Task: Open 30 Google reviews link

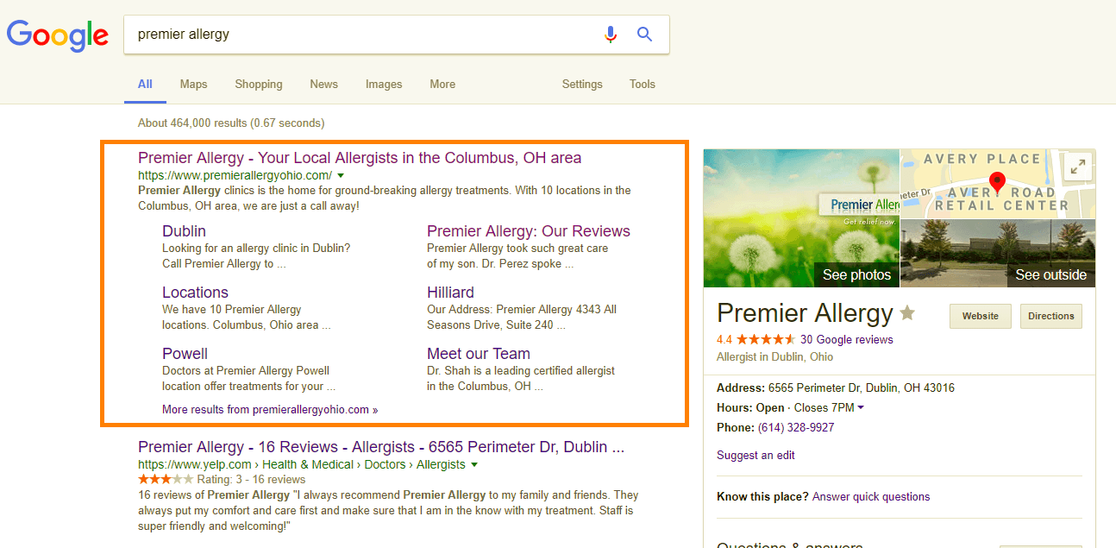Action: 847,339
